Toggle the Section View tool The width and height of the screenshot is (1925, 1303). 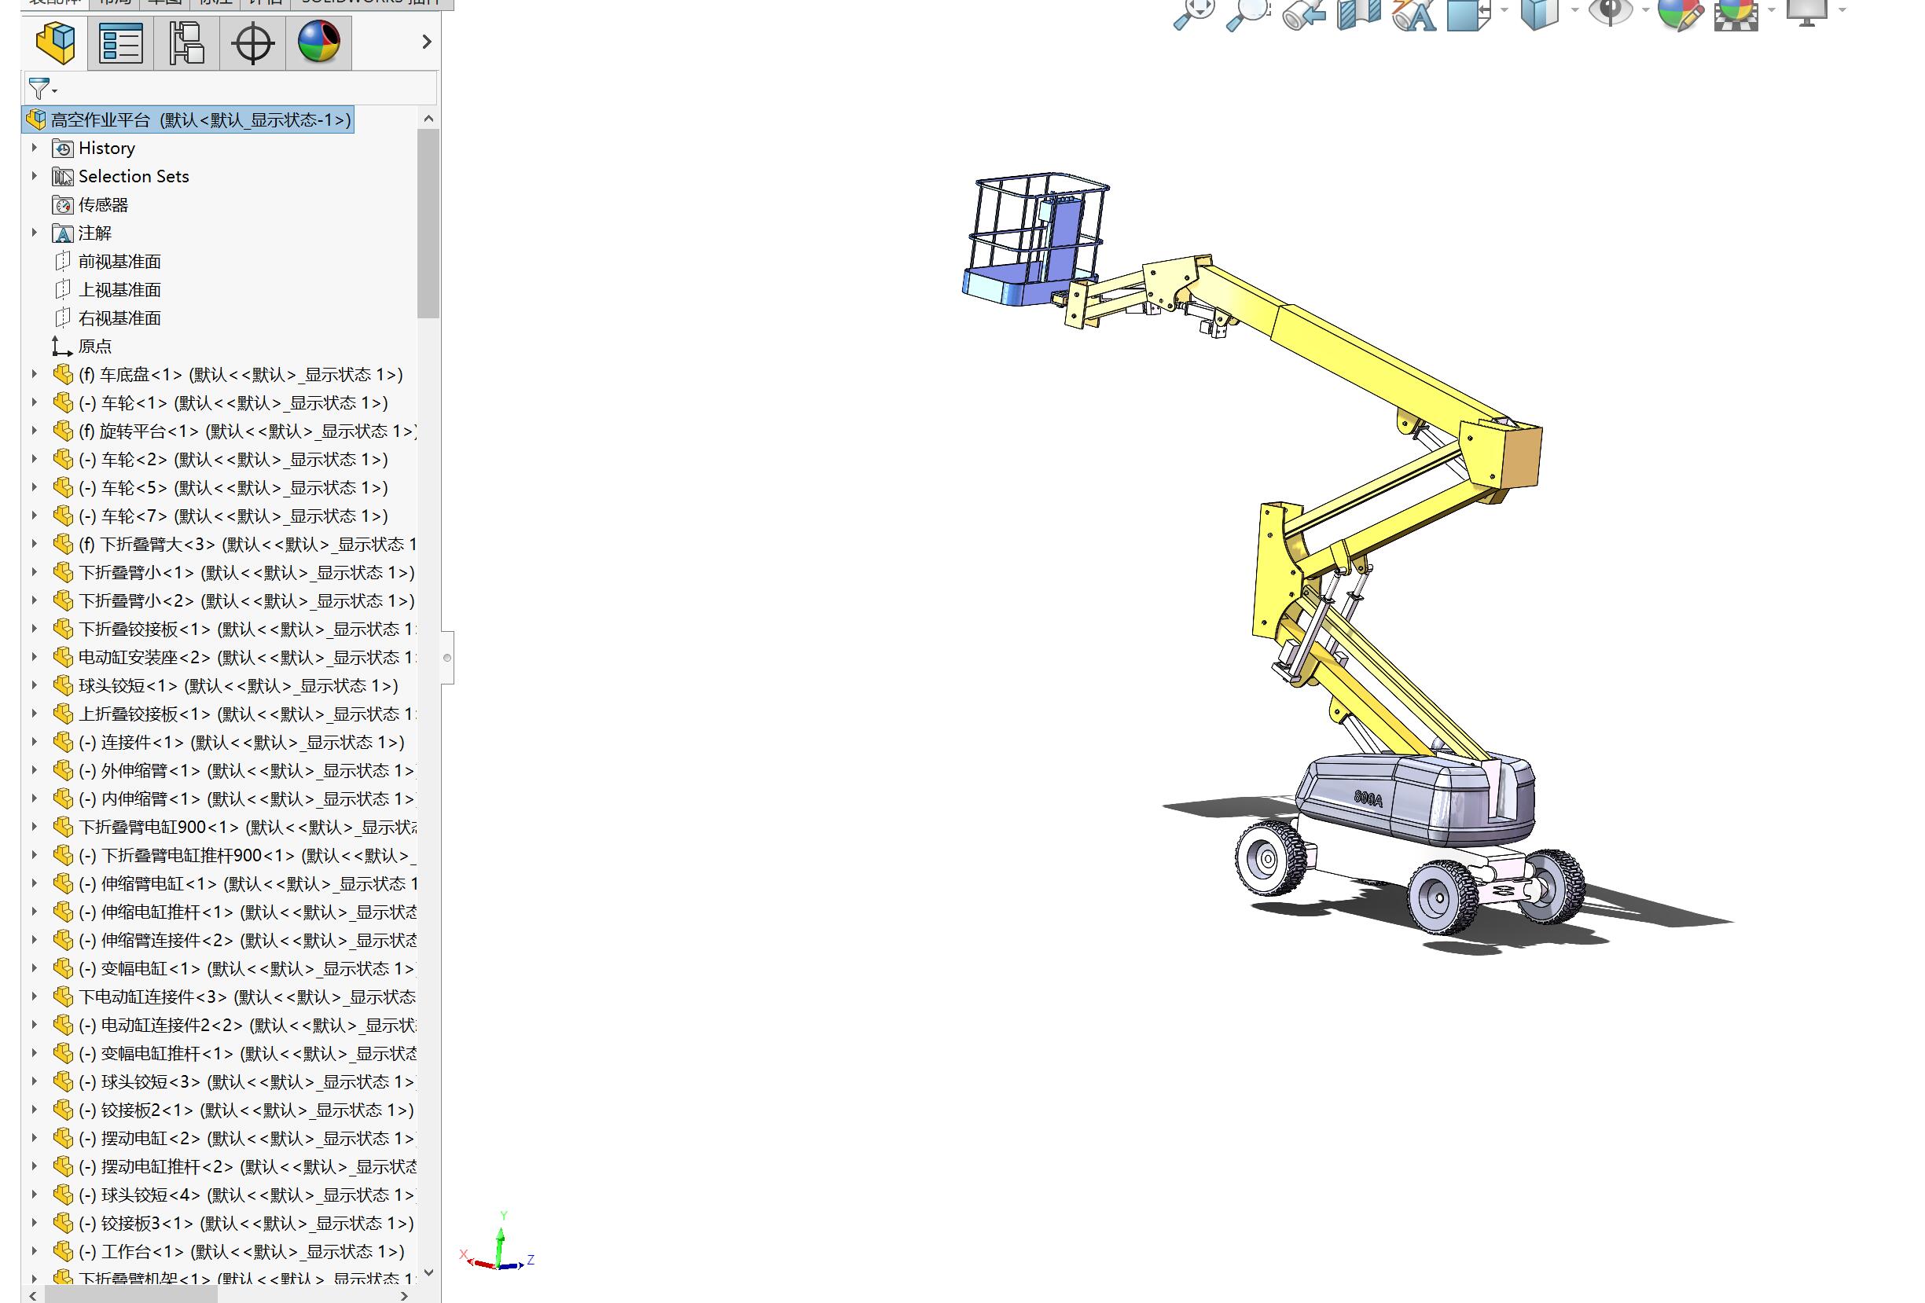coord(1358,13)
